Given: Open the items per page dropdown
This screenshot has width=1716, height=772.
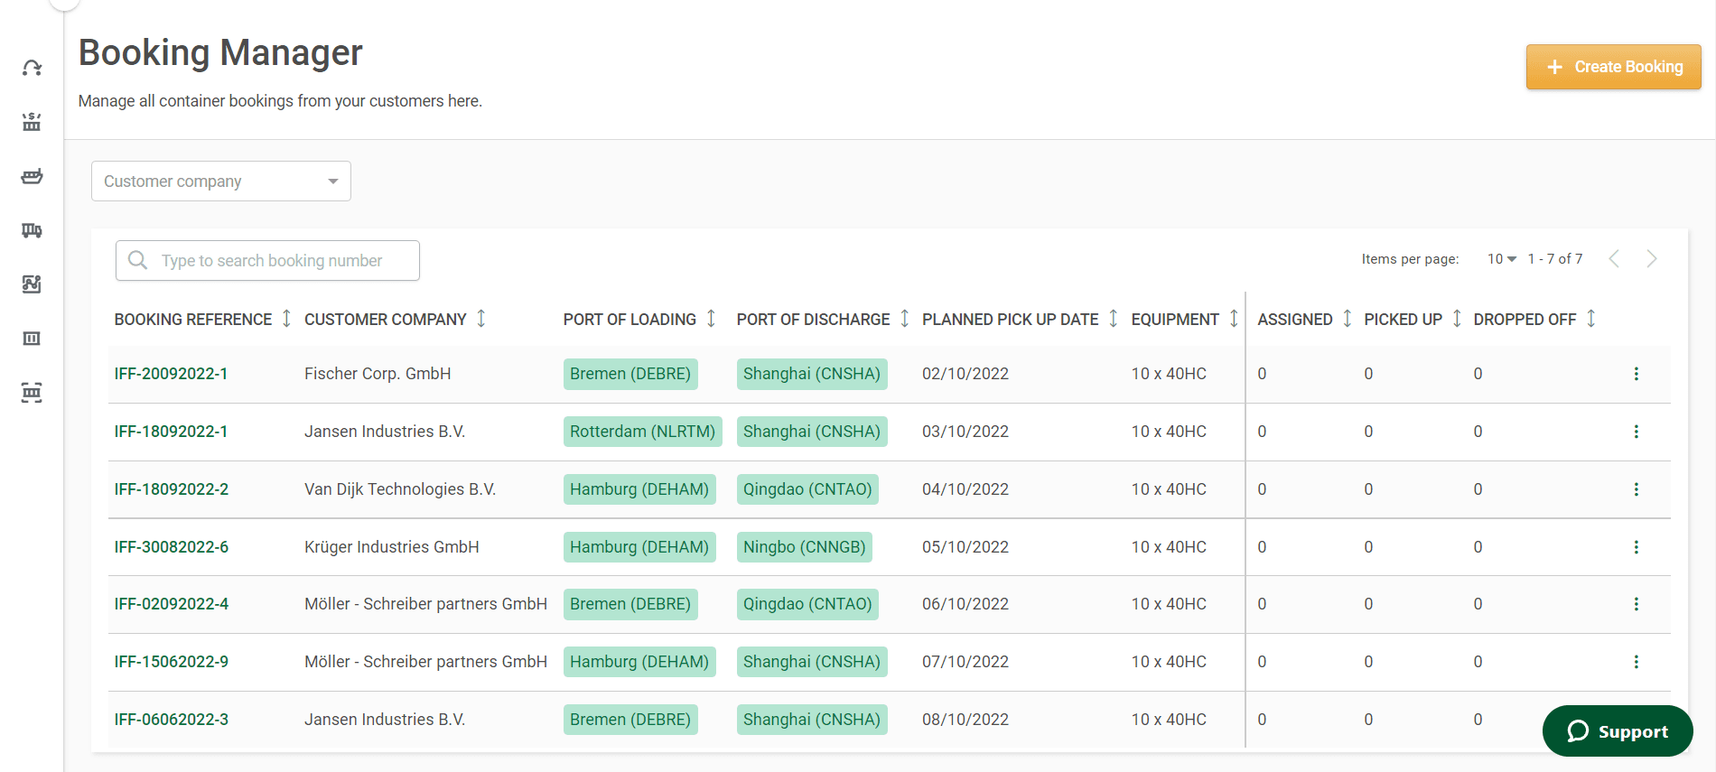Looking at the screenshot, I should pos(1501,259).
